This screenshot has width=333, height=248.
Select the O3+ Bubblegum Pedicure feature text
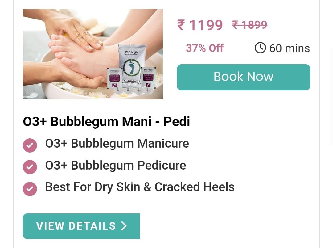(x=116, y=165)
